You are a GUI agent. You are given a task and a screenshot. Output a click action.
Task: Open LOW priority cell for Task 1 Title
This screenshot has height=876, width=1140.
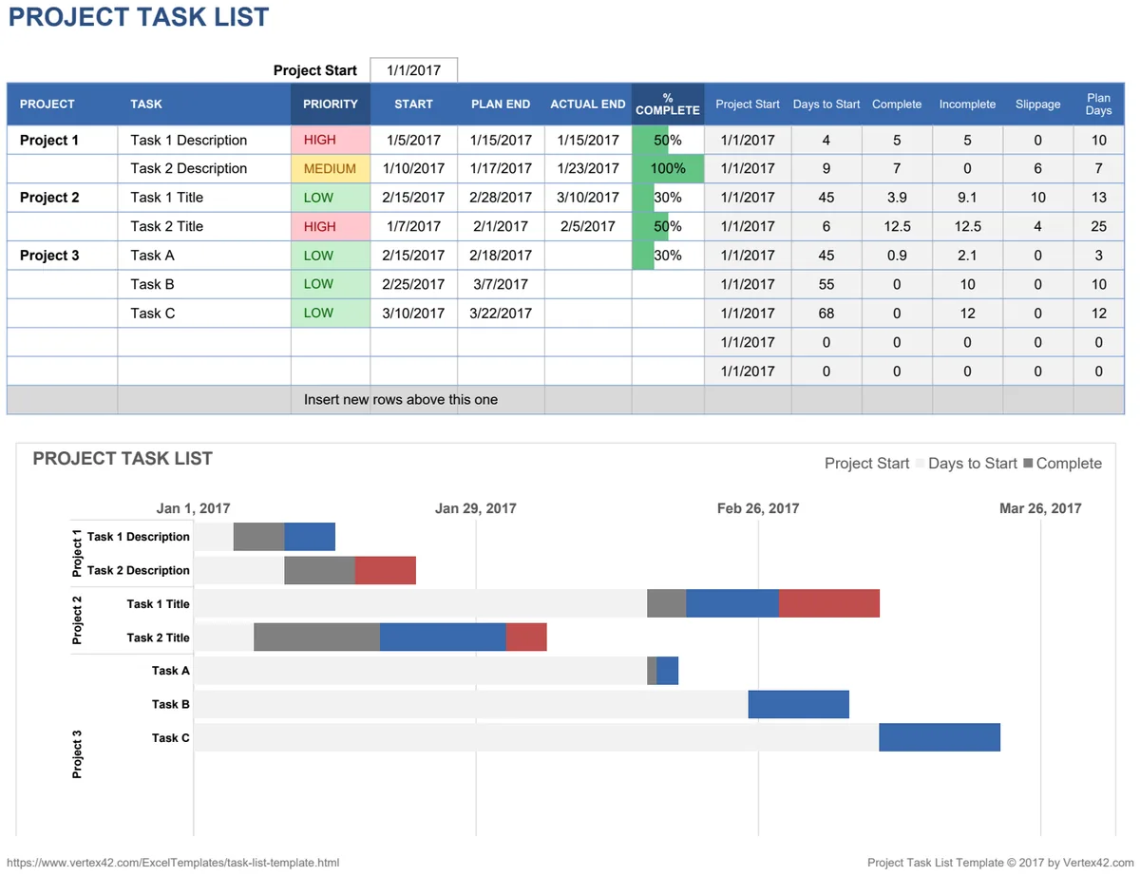tap(331, 198)
